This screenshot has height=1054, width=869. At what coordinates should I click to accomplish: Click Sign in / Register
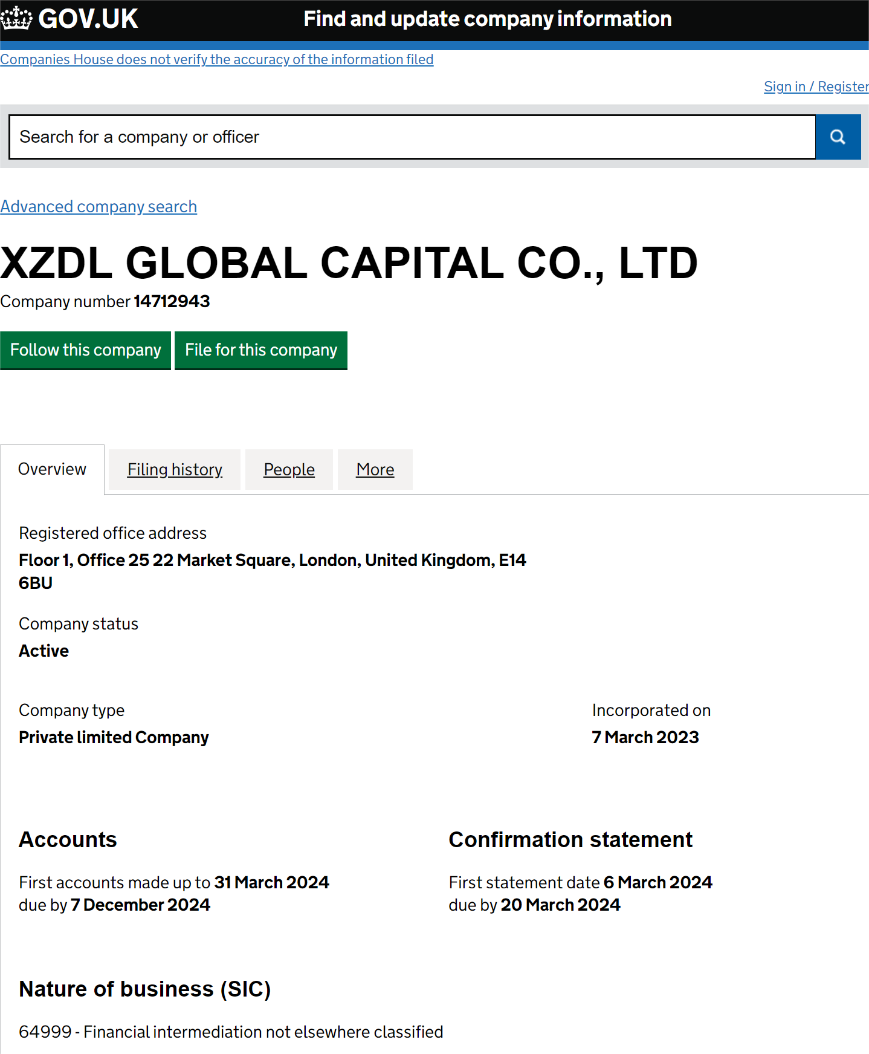[816, 86]
